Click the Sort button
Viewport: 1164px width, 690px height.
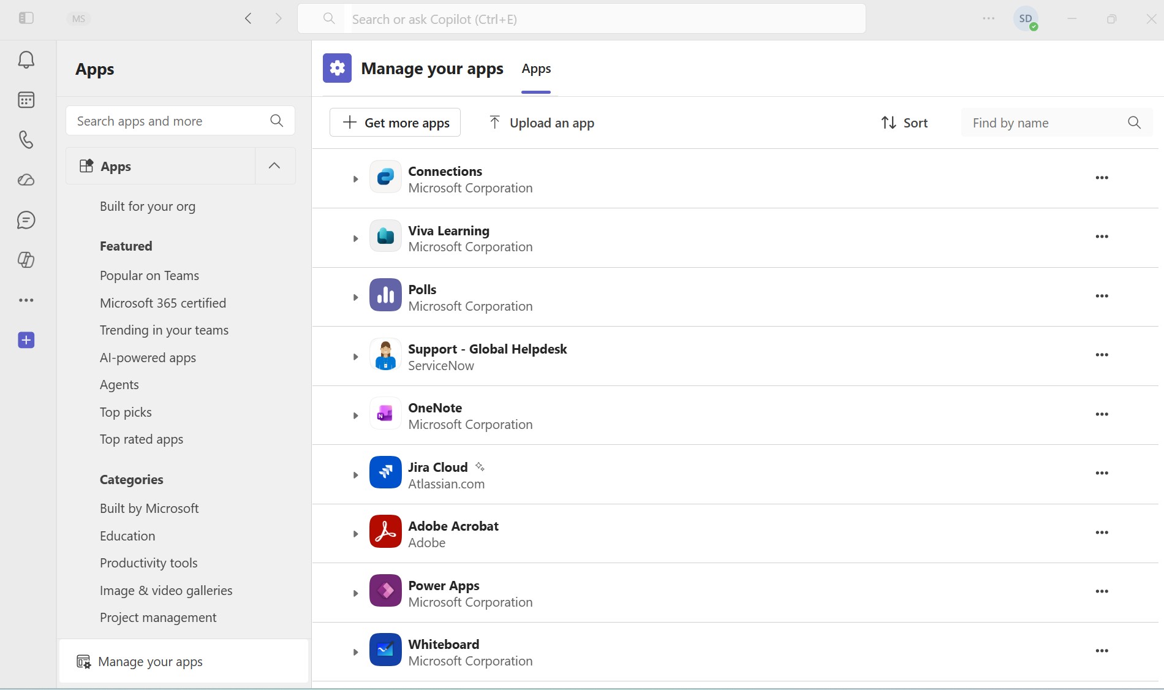pyautogui.click(x=904, y=123)
